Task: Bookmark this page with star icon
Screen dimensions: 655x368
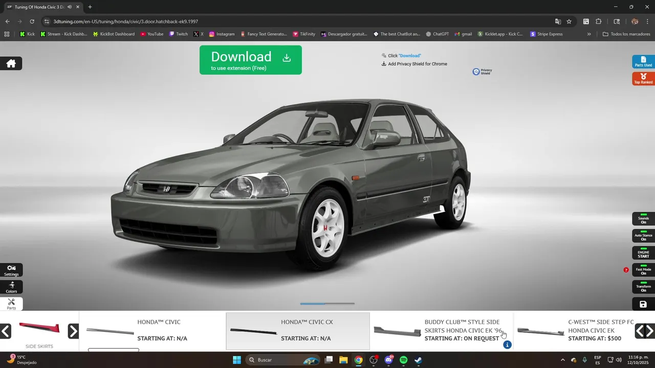Action: click(569, 21)
